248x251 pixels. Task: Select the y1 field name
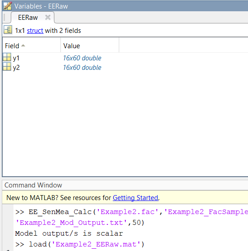point(16,58)
